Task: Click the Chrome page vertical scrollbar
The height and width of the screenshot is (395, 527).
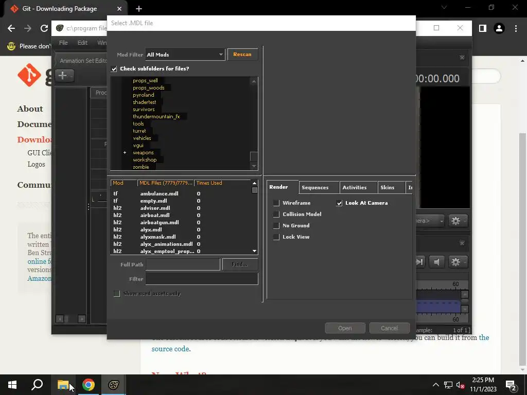Action: pos(523,249)
